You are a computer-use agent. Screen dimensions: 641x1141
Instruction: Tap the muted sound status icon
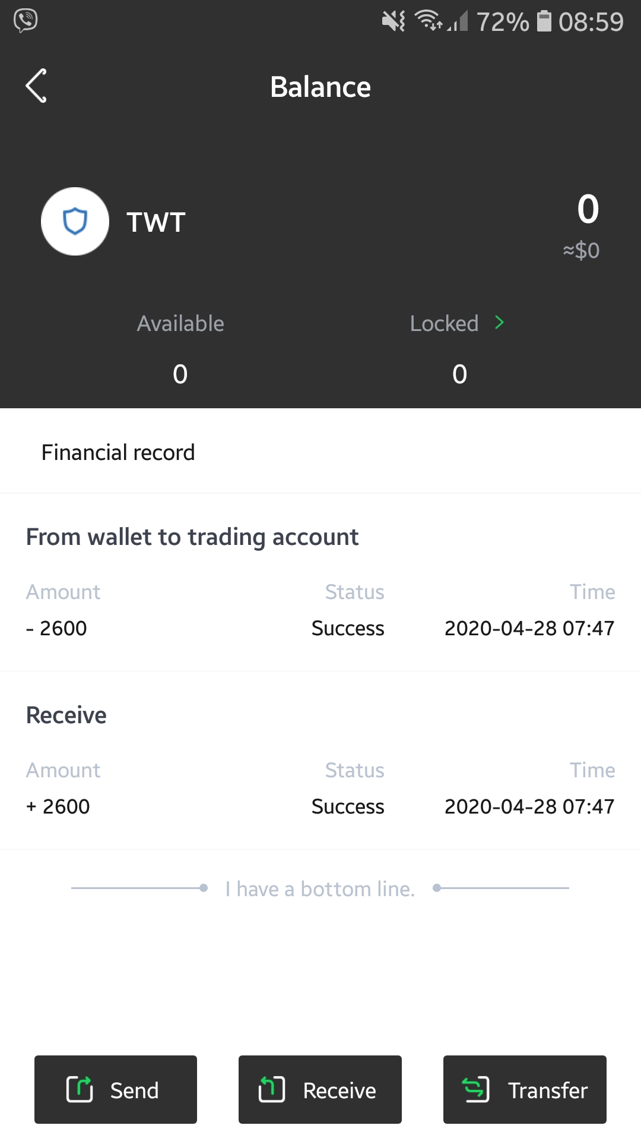tap(394, 21)
